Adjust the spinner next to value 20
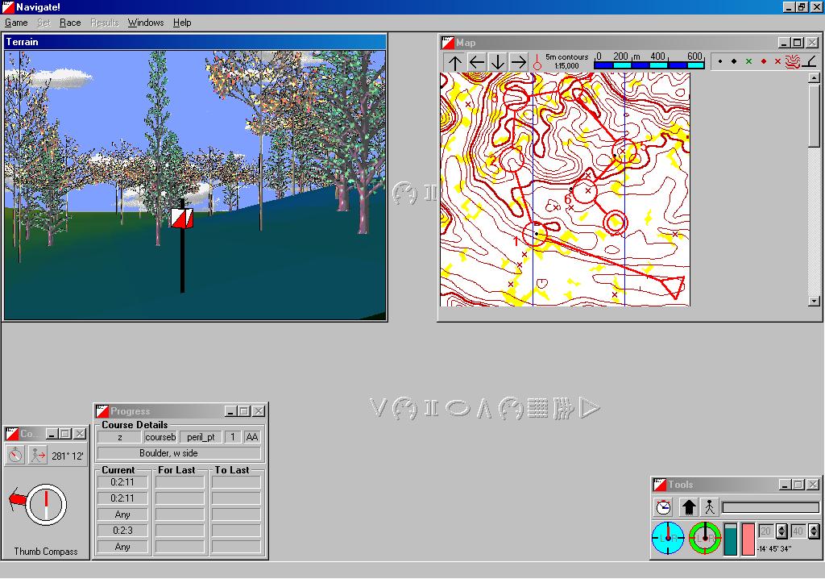Image resolution: width=825 pixels, height=579 pixels. point(782,531)
